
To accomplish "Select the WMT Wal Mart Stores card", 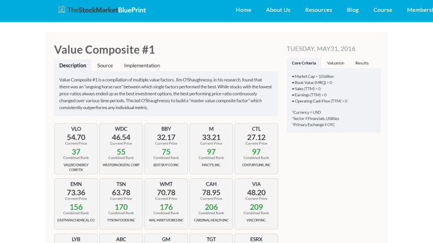I will (x=166, y=204).
